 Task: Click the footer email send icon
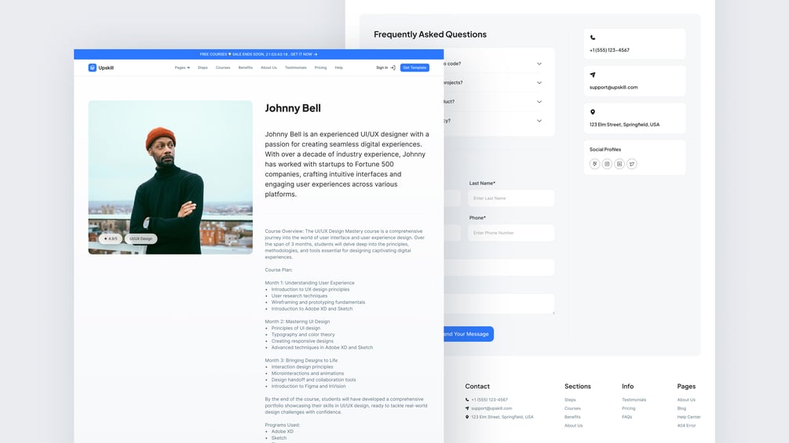[x=467, y=409]
